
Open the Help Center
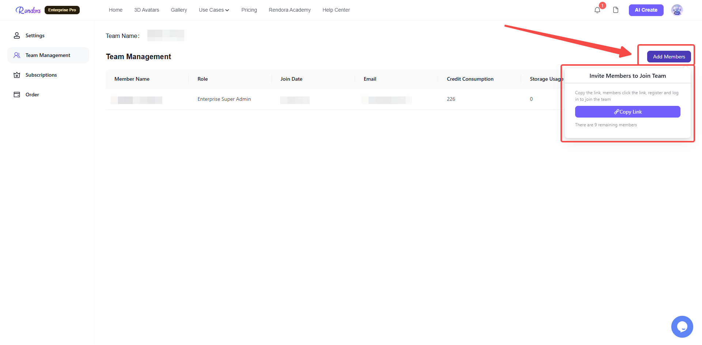click(336, 10)
